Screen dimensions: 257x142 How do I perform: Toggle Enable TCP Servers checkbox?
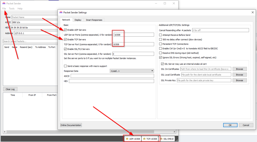tap(65, 39)
